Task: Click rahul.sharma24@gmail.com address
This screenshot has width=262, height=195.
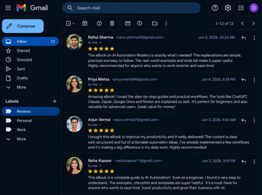Action: click(140, 37)
